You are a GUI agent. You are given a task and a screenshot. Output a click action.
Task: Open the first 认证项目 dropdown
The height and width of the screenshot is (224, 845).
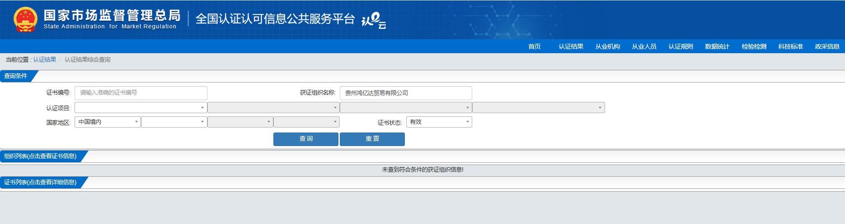[x=141, y=108]
